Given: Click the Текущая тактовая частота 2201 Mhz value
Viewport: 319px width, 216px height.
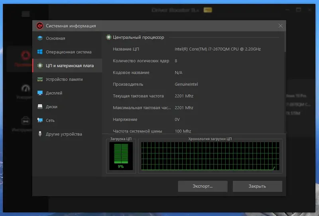Looking at the screenshot, I should pyautogui.click(x=184, y=96).
